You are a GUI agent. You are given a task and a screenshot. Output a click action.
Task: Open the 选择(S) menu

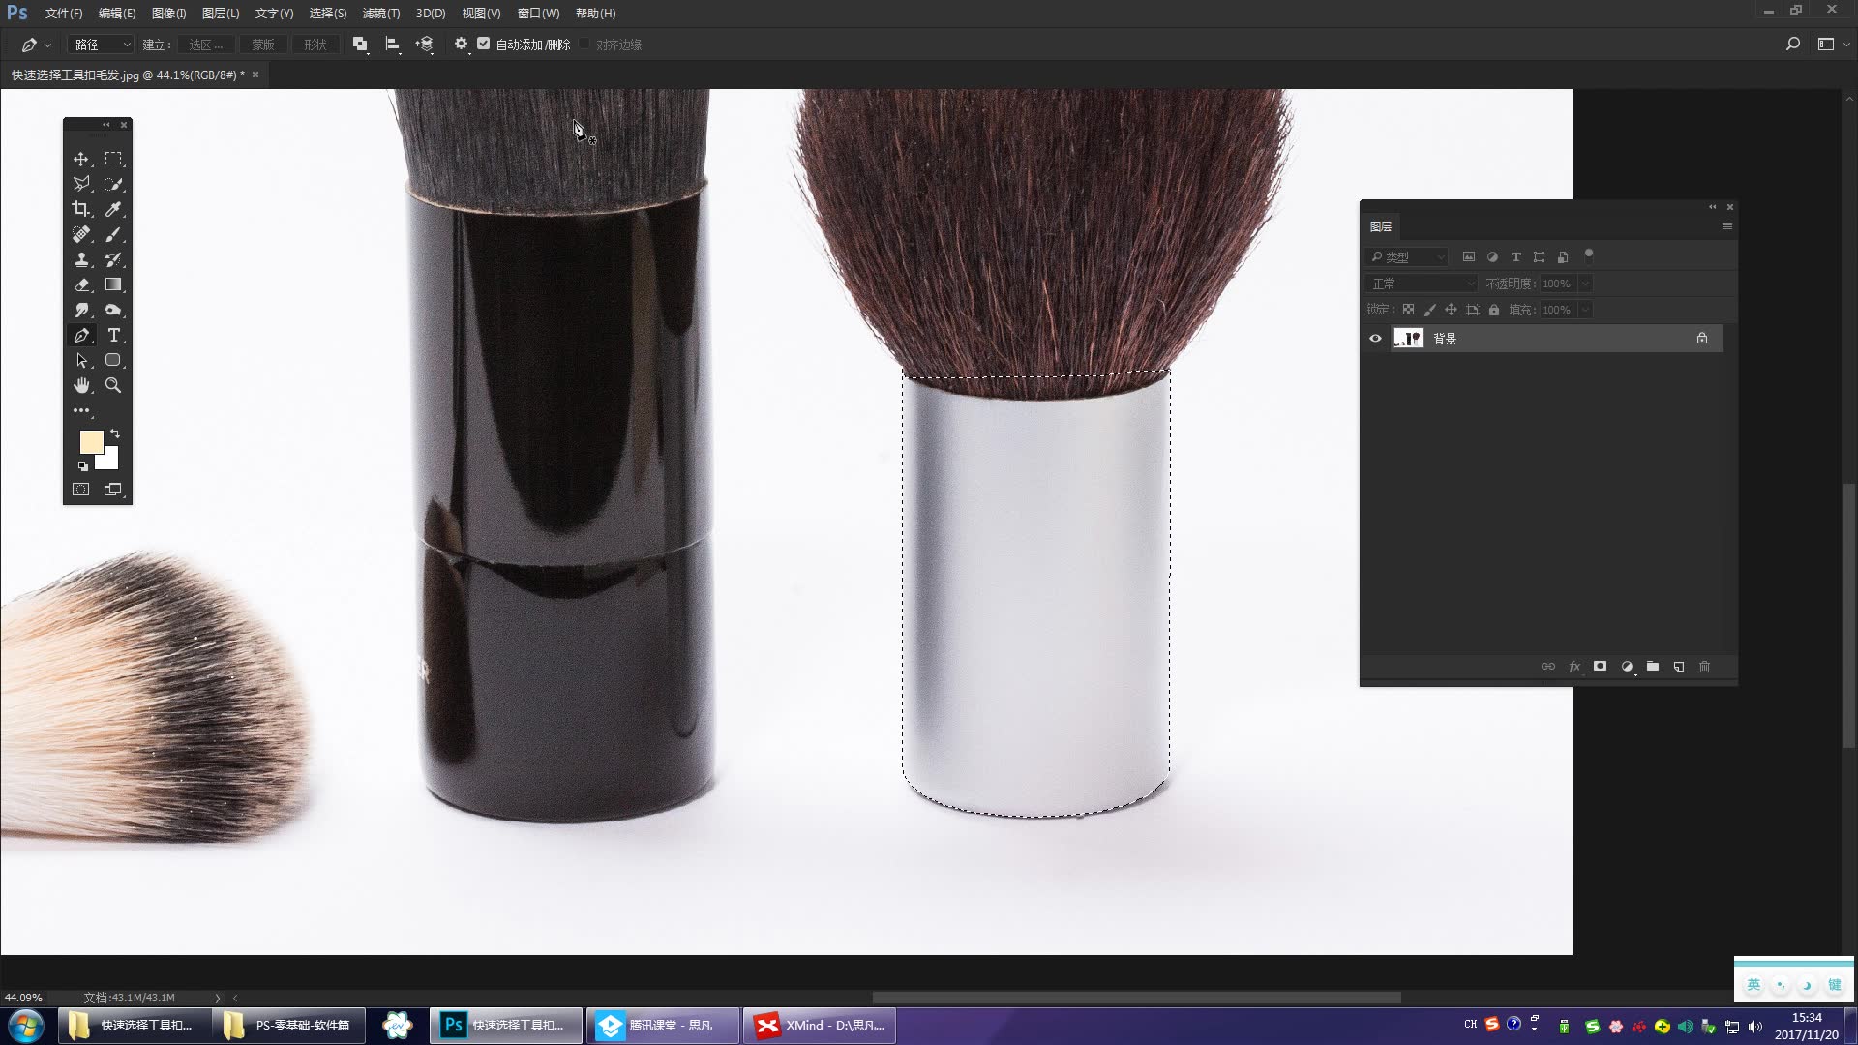click(x=327, y=13)
